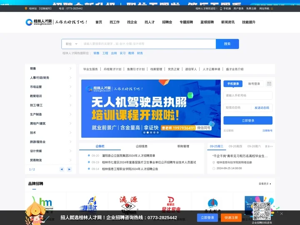Viewport: 300px width, 225px height.
Task: Click hot search keyword 销售
Action: [x=96, y=53]
